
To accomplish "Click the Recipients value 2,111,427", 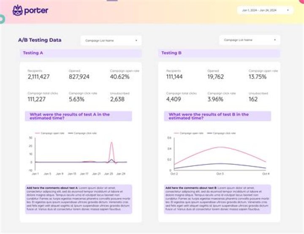I will [38, 77].
